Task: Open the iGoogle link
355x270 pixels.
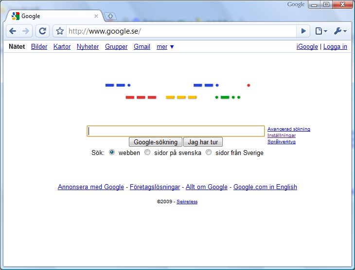Action: pos(307,46)
